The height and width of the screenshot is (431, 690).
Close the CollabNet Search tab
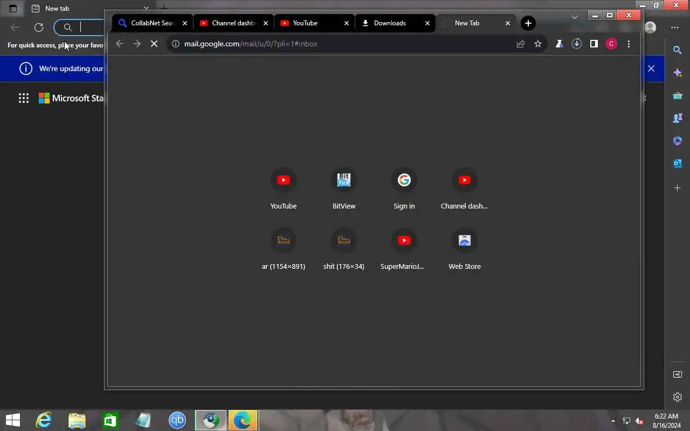tap(185, 23)
